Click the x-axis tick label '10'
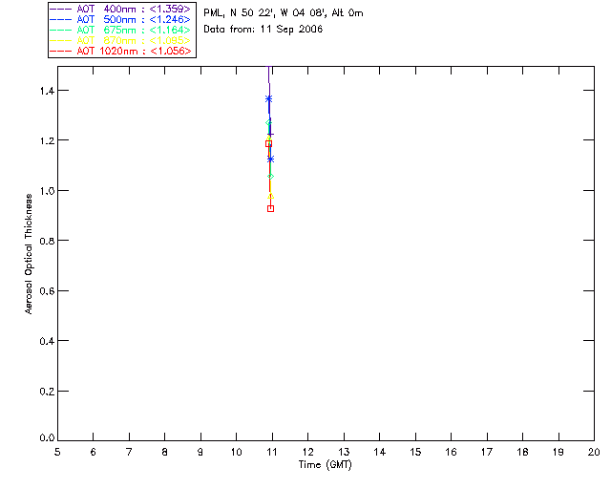This screenshot has width=611, height=489. click(x=236, y=452)
